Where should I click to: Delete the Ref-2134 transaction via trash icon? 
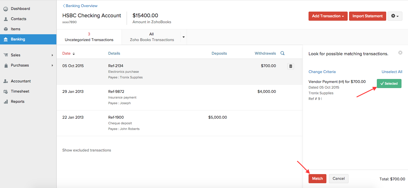291,66
